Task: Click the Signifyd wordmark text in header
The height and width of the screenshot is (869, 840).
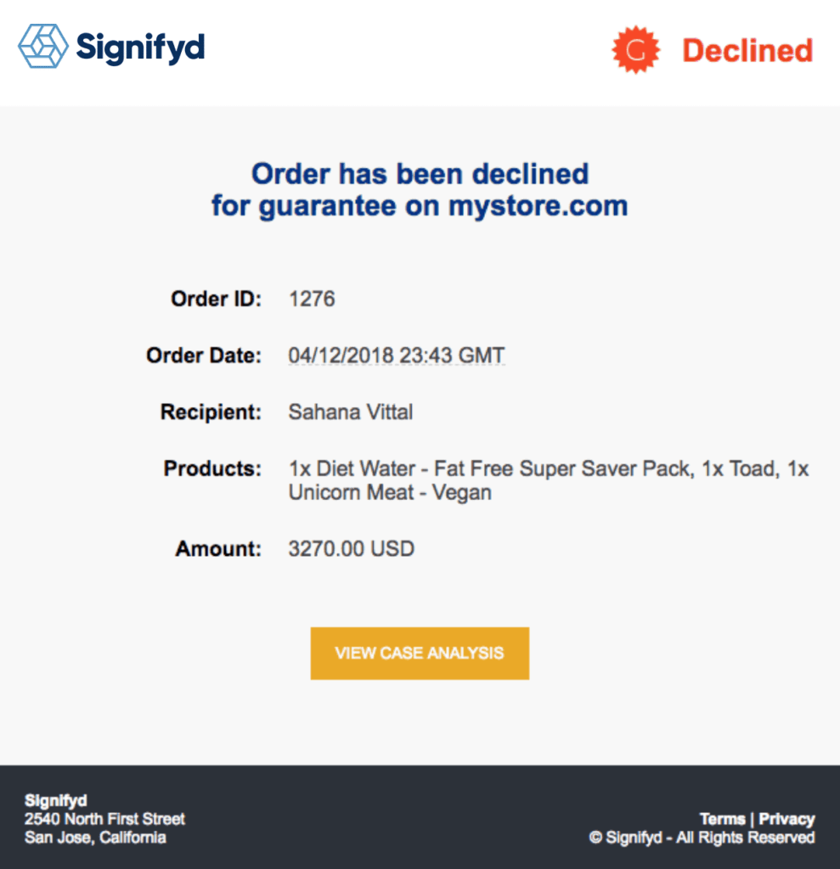Action: pos(140,48)
